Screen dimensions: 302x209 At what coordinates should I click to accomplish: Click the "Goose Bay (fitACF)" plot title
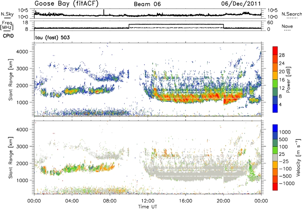66,4
